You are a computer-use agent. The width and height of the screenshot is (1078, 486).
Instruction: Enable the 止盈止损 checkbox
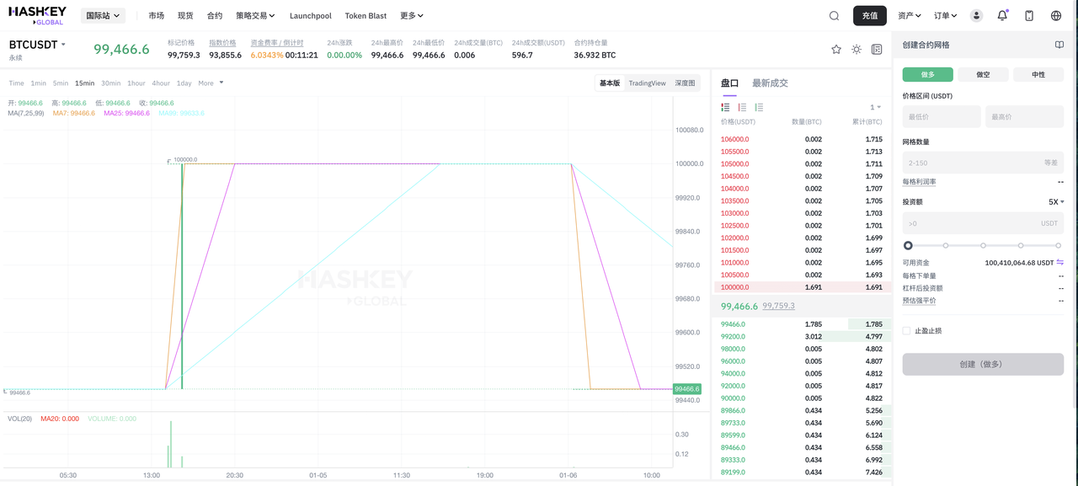(x=906, y=331)
